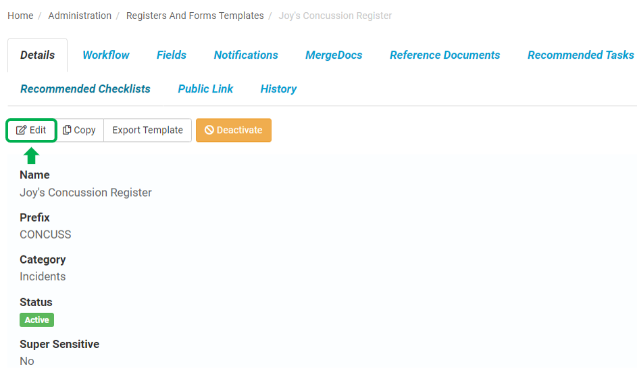Click the Copy pages icon

67,130
